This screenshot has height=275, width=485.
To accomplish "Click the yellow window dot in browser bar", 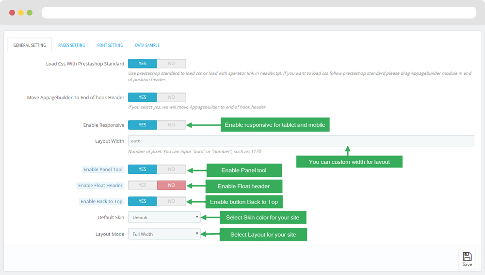I will [x=21, y=13].
